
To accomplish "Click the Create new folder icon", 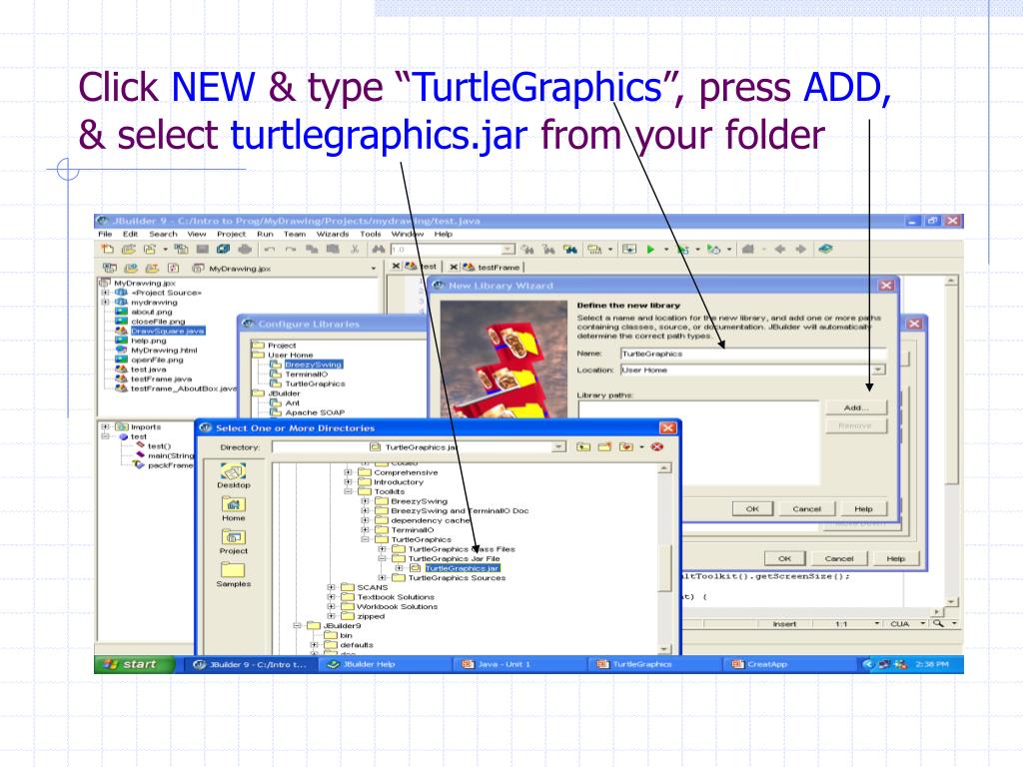I will (x=604, y=446).
